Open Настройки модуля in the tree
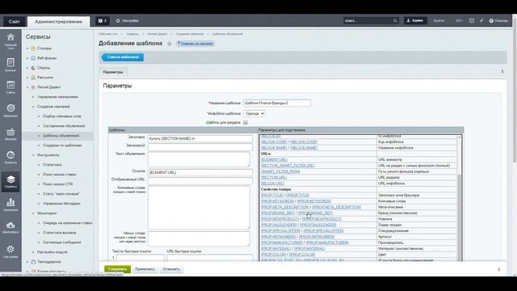This screenshot has width=517, height=291. [x=53, y=252]
